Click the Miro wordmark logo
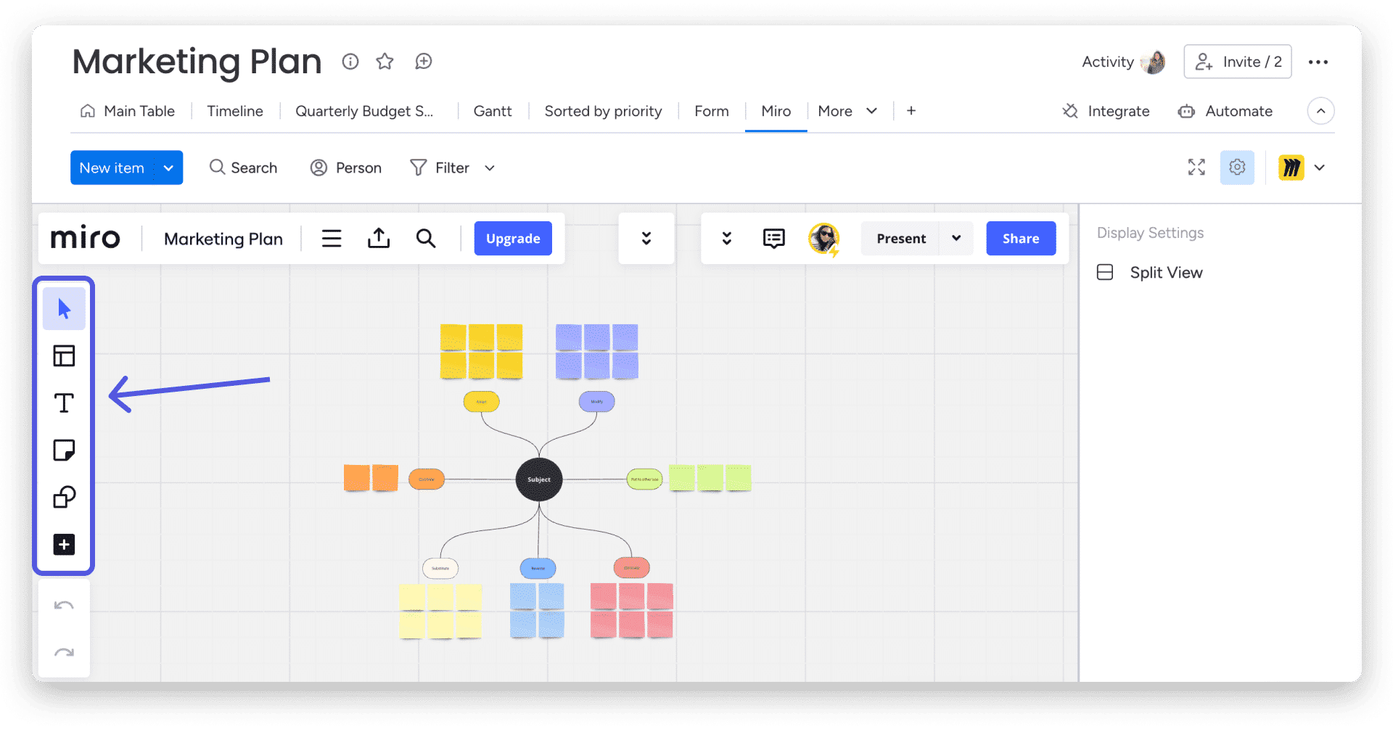This screenshot has width=1393, height=729. 85,238
